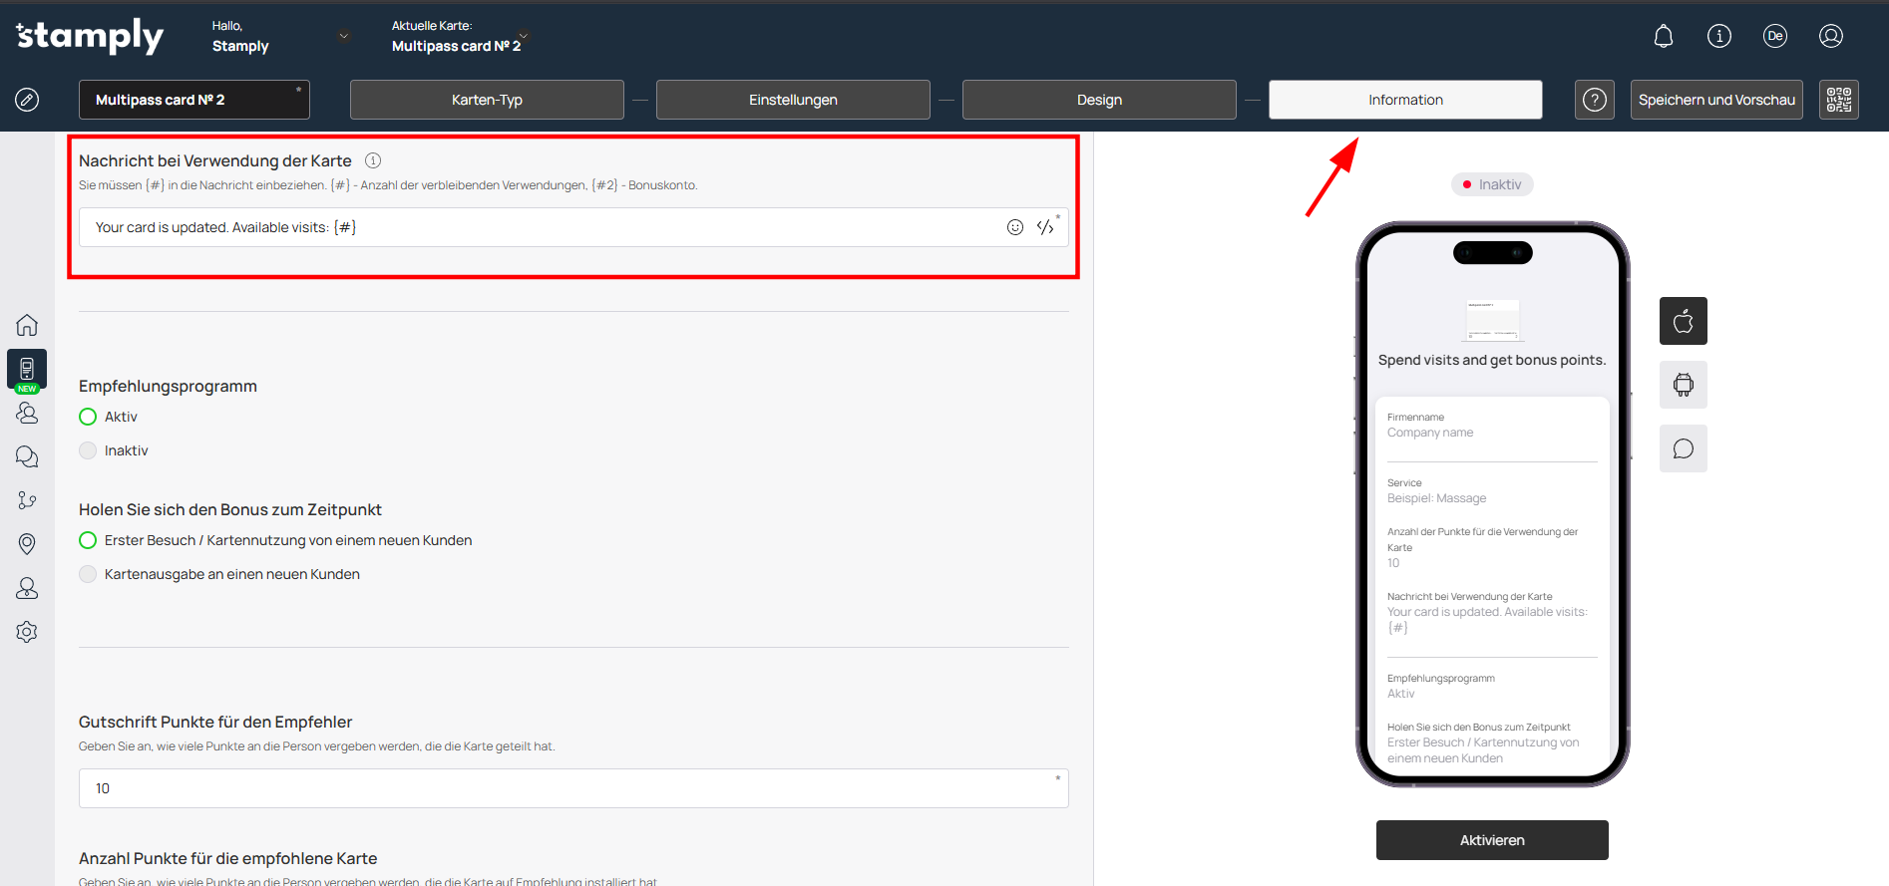Expand the Stamply account dropdown
This screenshot has height=886, width=1889.
click(344, 37)
